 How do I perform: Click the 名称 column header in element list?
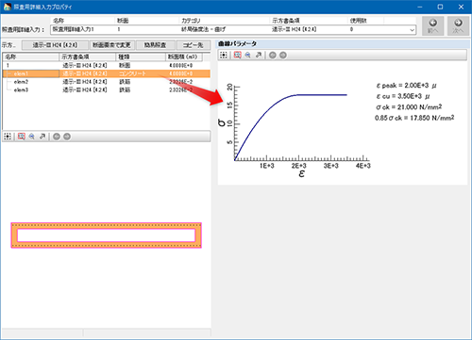pos(31,57)
